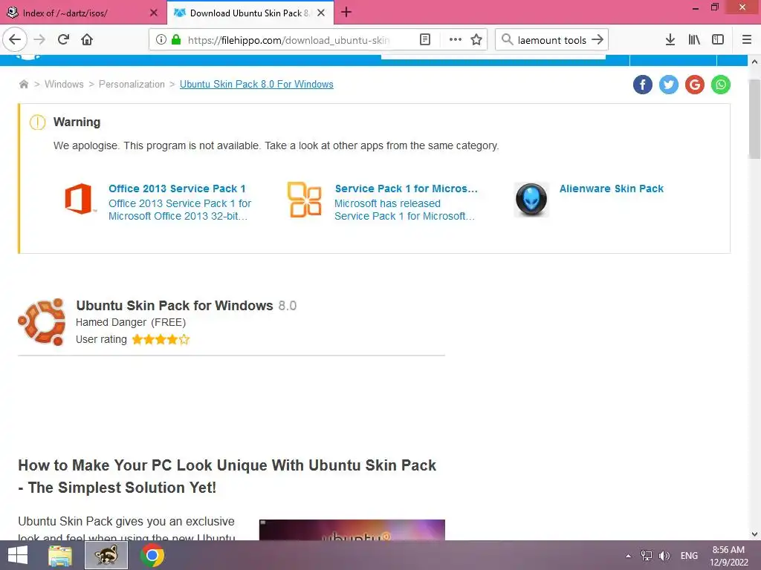Submit search with the arrow button
This screenshot has width=761, height=570.
598,40
